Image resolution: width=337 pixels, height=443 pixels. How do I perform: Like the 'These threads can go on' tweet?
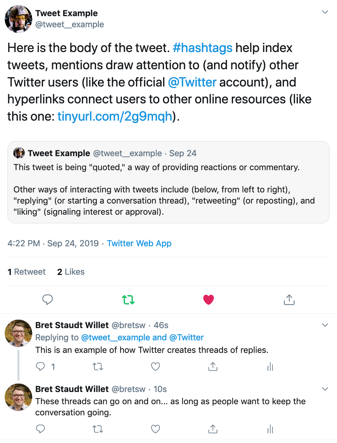point(155,429)
